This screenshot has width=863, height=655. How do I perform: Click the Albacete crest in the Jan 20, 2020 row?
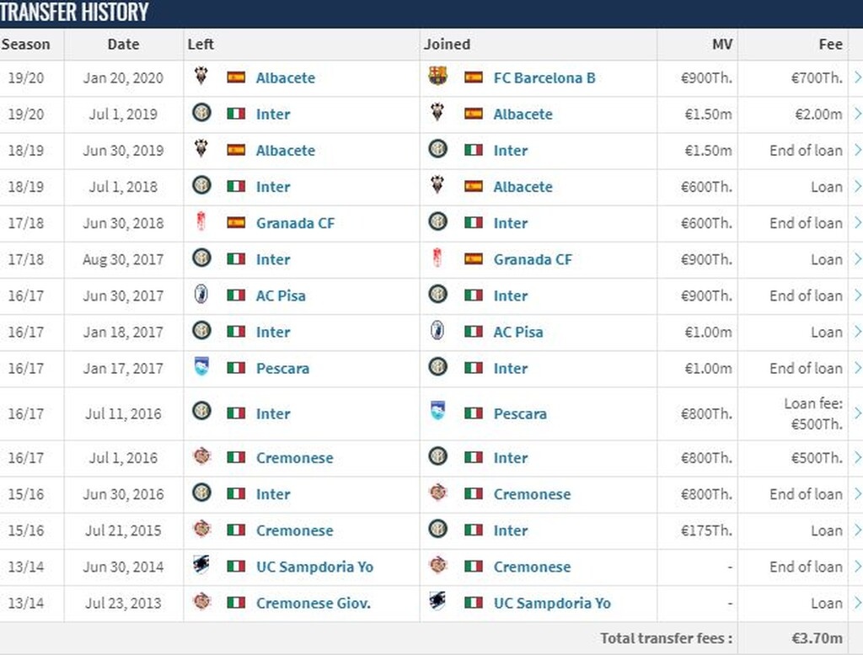point(201,76)
